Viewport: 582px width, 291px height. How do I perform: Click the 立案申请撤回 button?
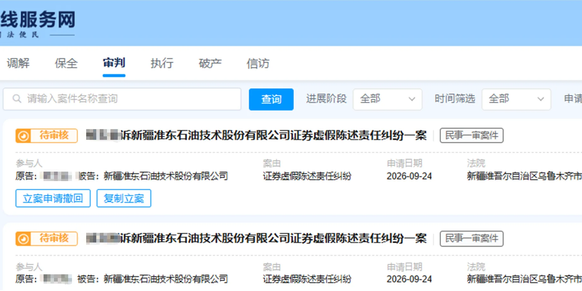click(x=53, y=198)
